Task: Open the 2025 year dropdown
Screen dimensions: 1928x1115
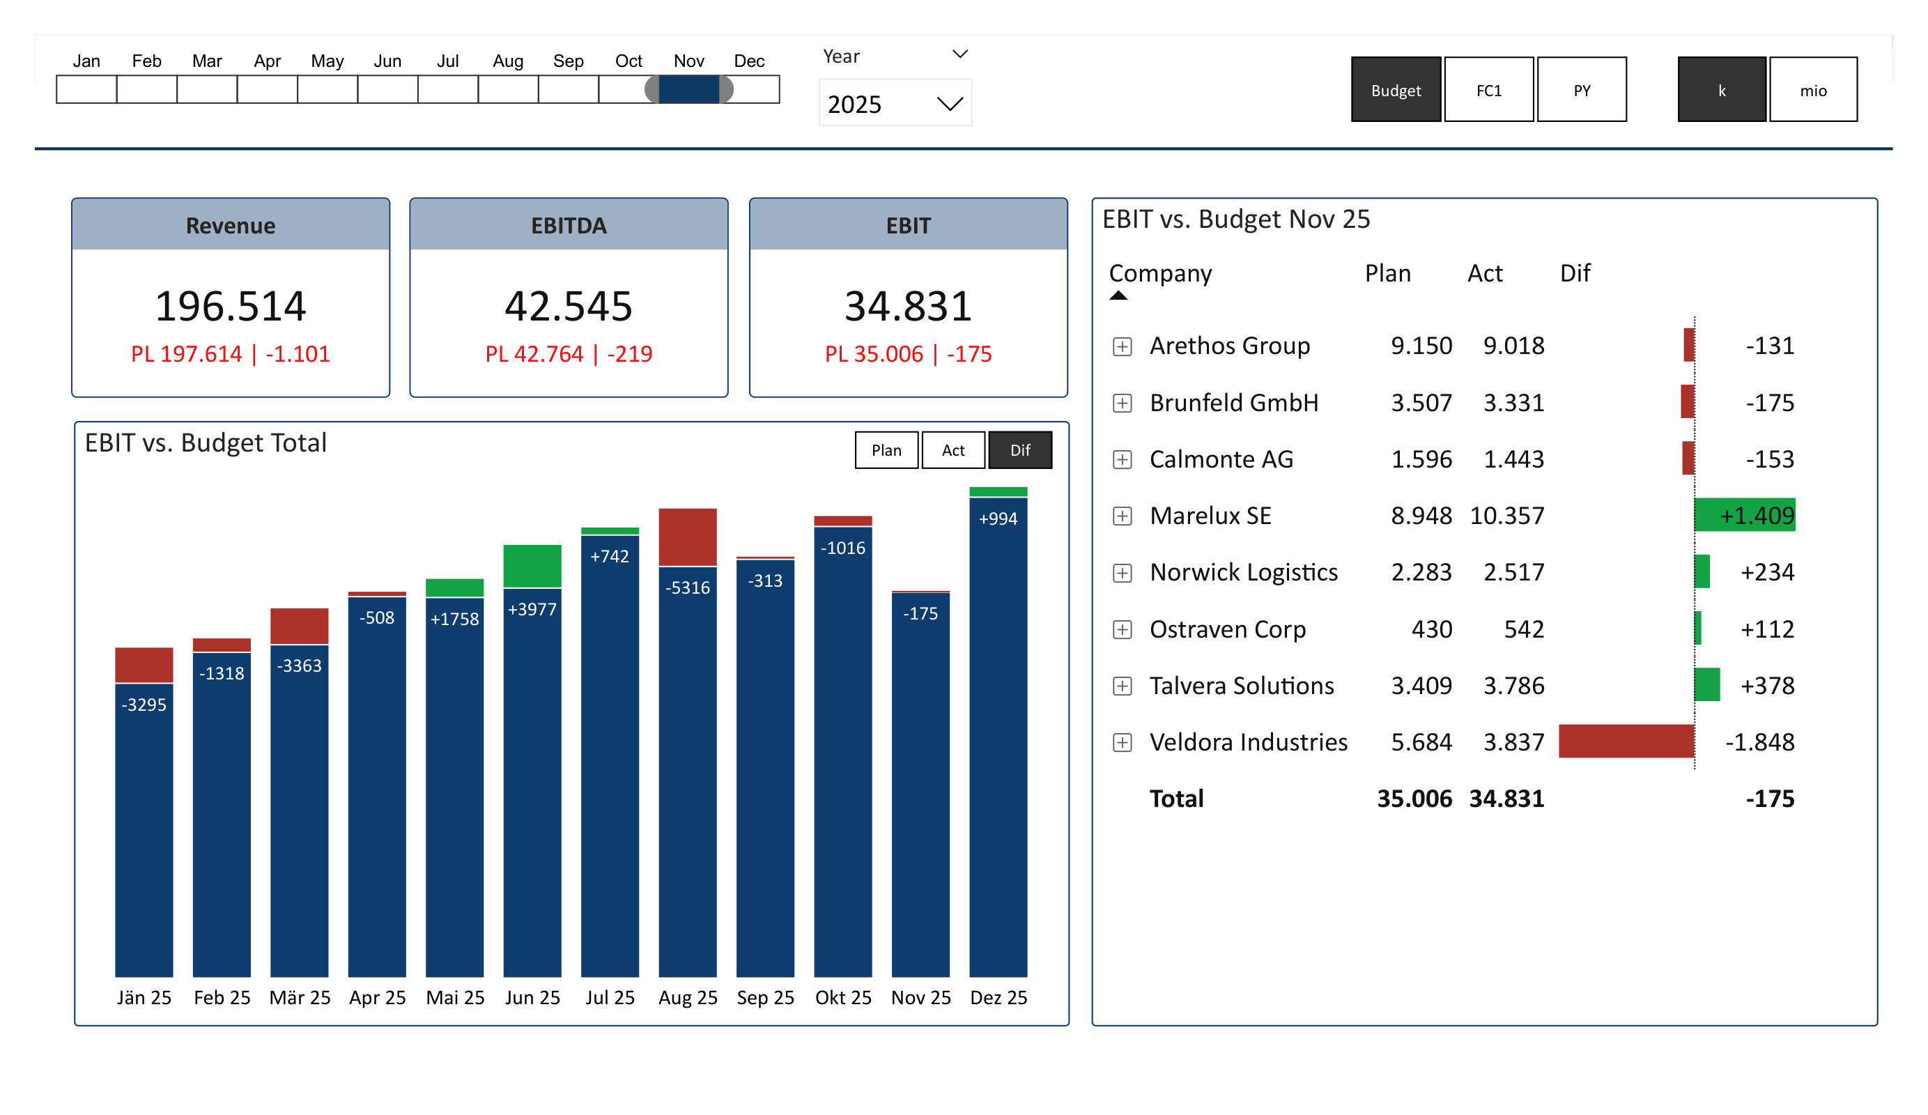Action: (x=895, y=103)
